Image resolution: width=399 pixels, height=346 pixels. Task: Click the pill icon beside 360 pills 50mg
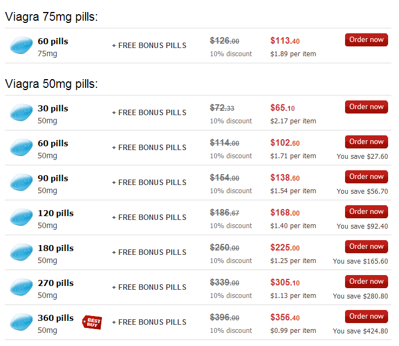(21, 322)
